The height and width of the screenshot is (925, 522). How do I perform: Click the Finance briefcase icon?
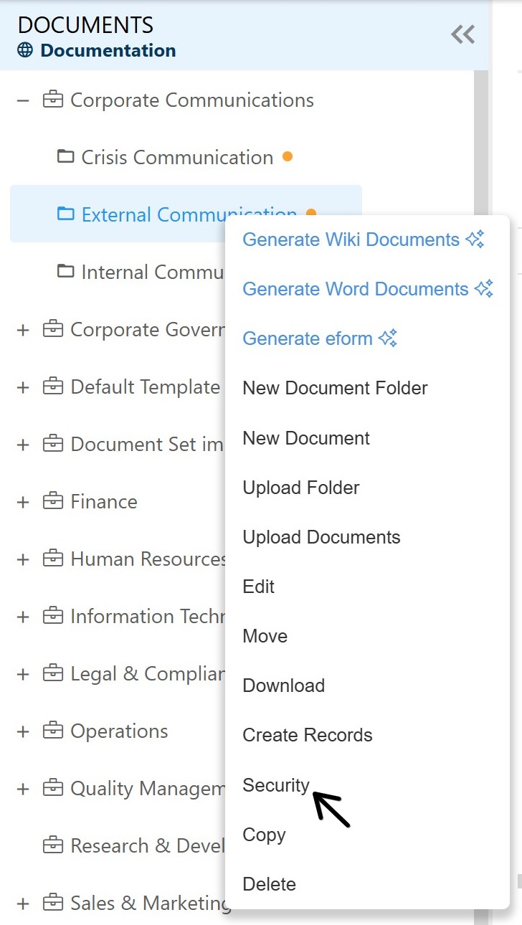(53, 501)
